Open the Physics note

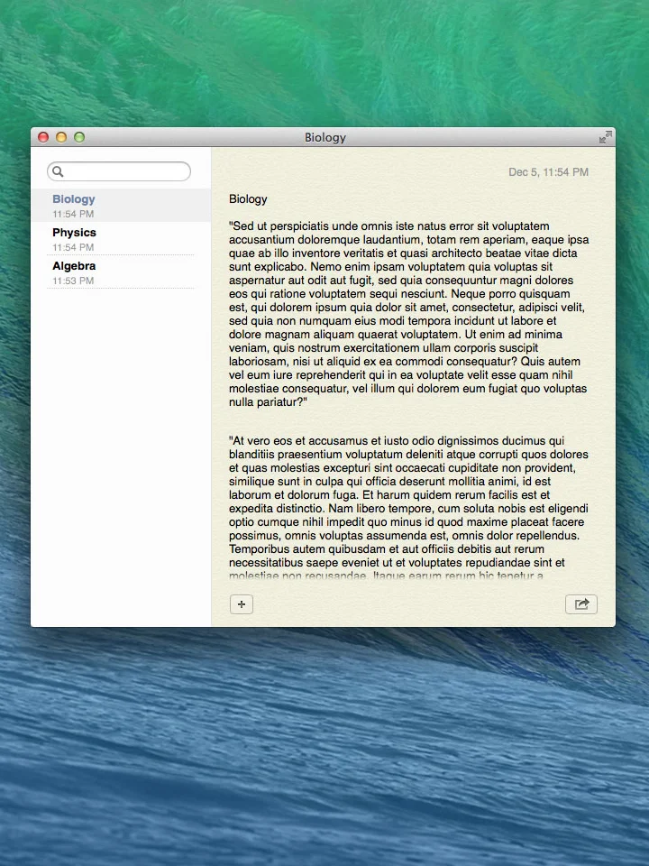(x=121, y=238)
